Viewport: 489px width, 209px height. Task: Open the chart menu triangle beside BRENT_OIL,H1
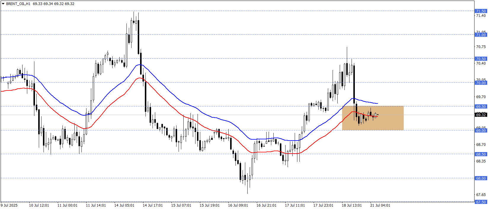(x=3, y=4)
